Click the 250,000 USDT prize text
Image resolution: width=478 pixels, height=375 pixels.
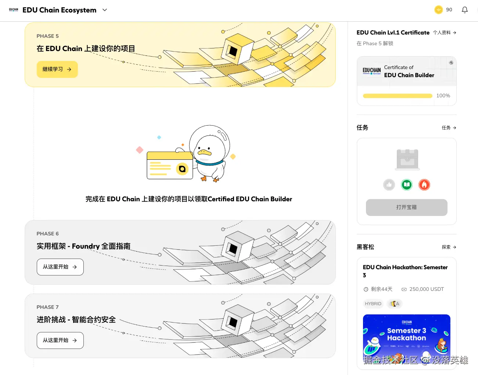pyautogui.click(x=427, y=289)
